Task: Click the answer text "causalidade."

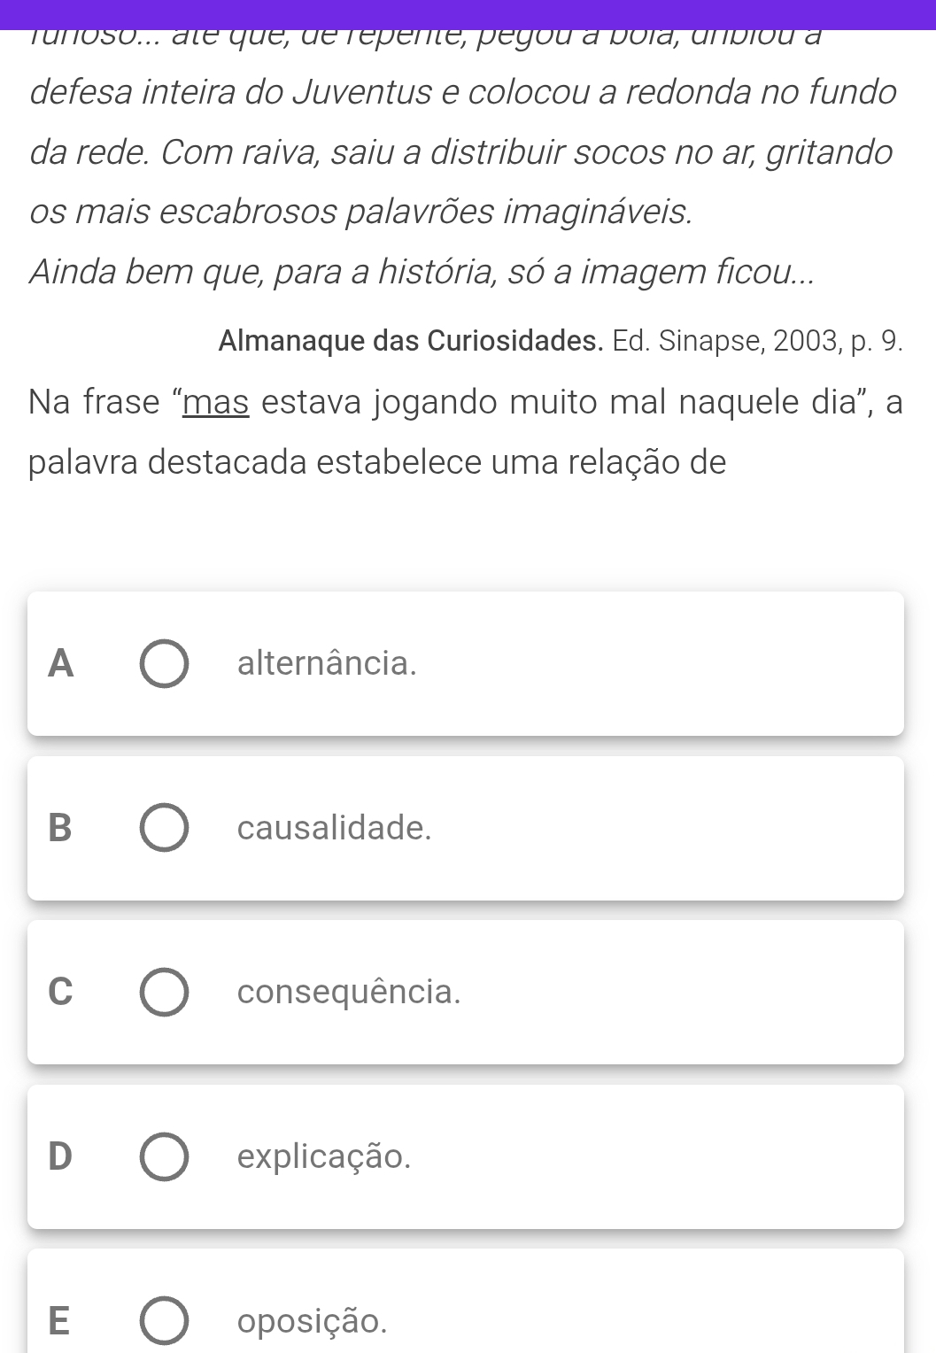Action: (335, 828)
